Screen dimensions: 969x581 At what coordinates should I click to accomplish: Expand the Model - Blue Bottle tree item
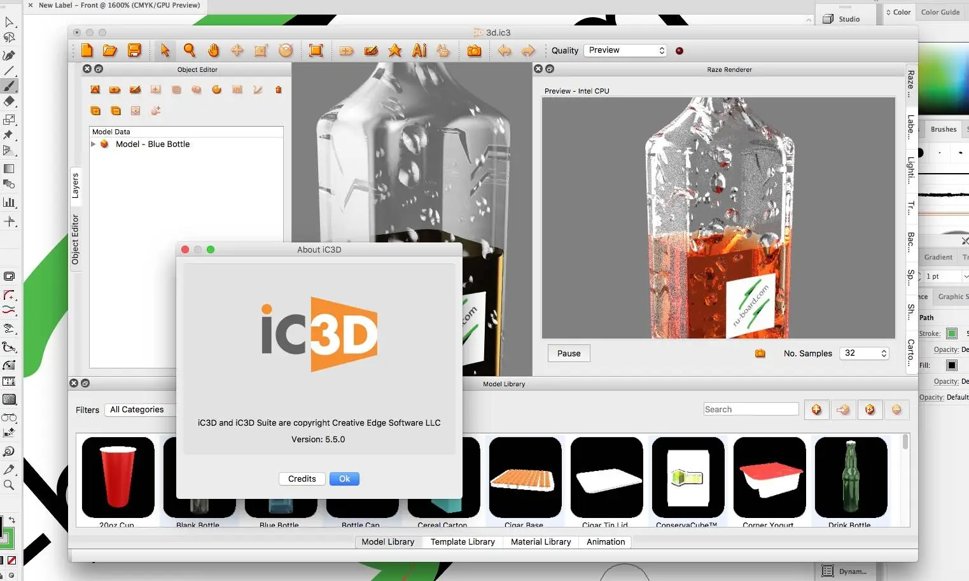click(94, 144)
